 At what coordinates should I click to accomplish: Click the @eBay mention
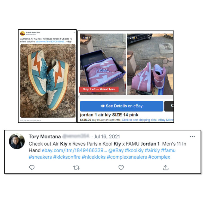(x=116, y=150)
